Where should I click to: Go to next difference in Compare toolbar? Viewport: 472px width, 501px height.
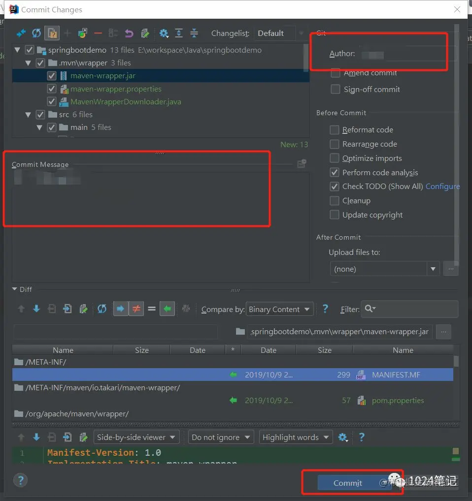[36, 309]
